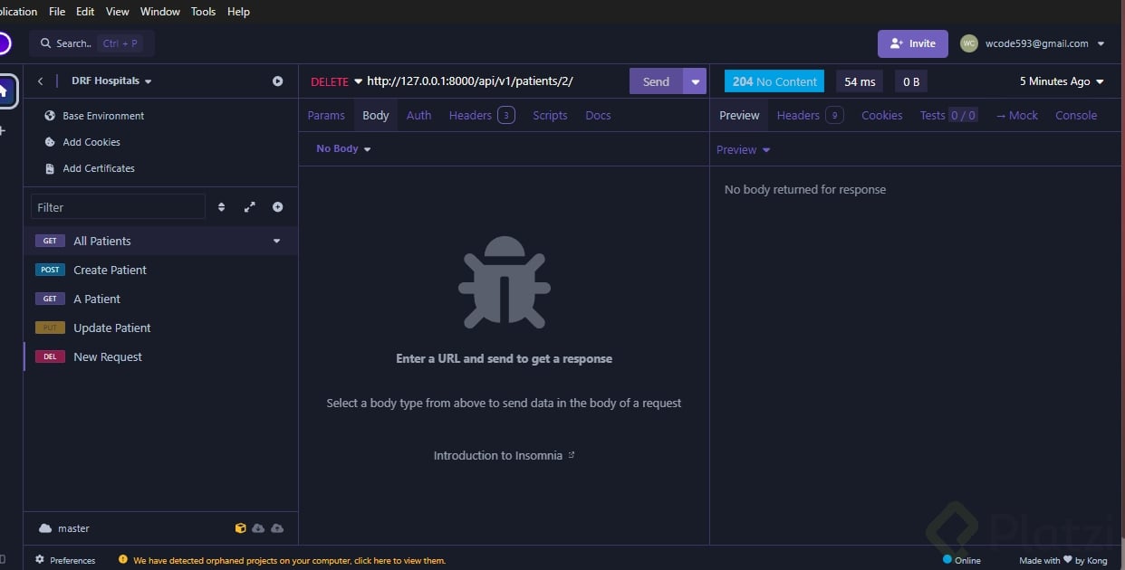Switch to the Body tab
Image resolution: width=1125 pixels, height=570 pixels.
(x=376, y=115)
